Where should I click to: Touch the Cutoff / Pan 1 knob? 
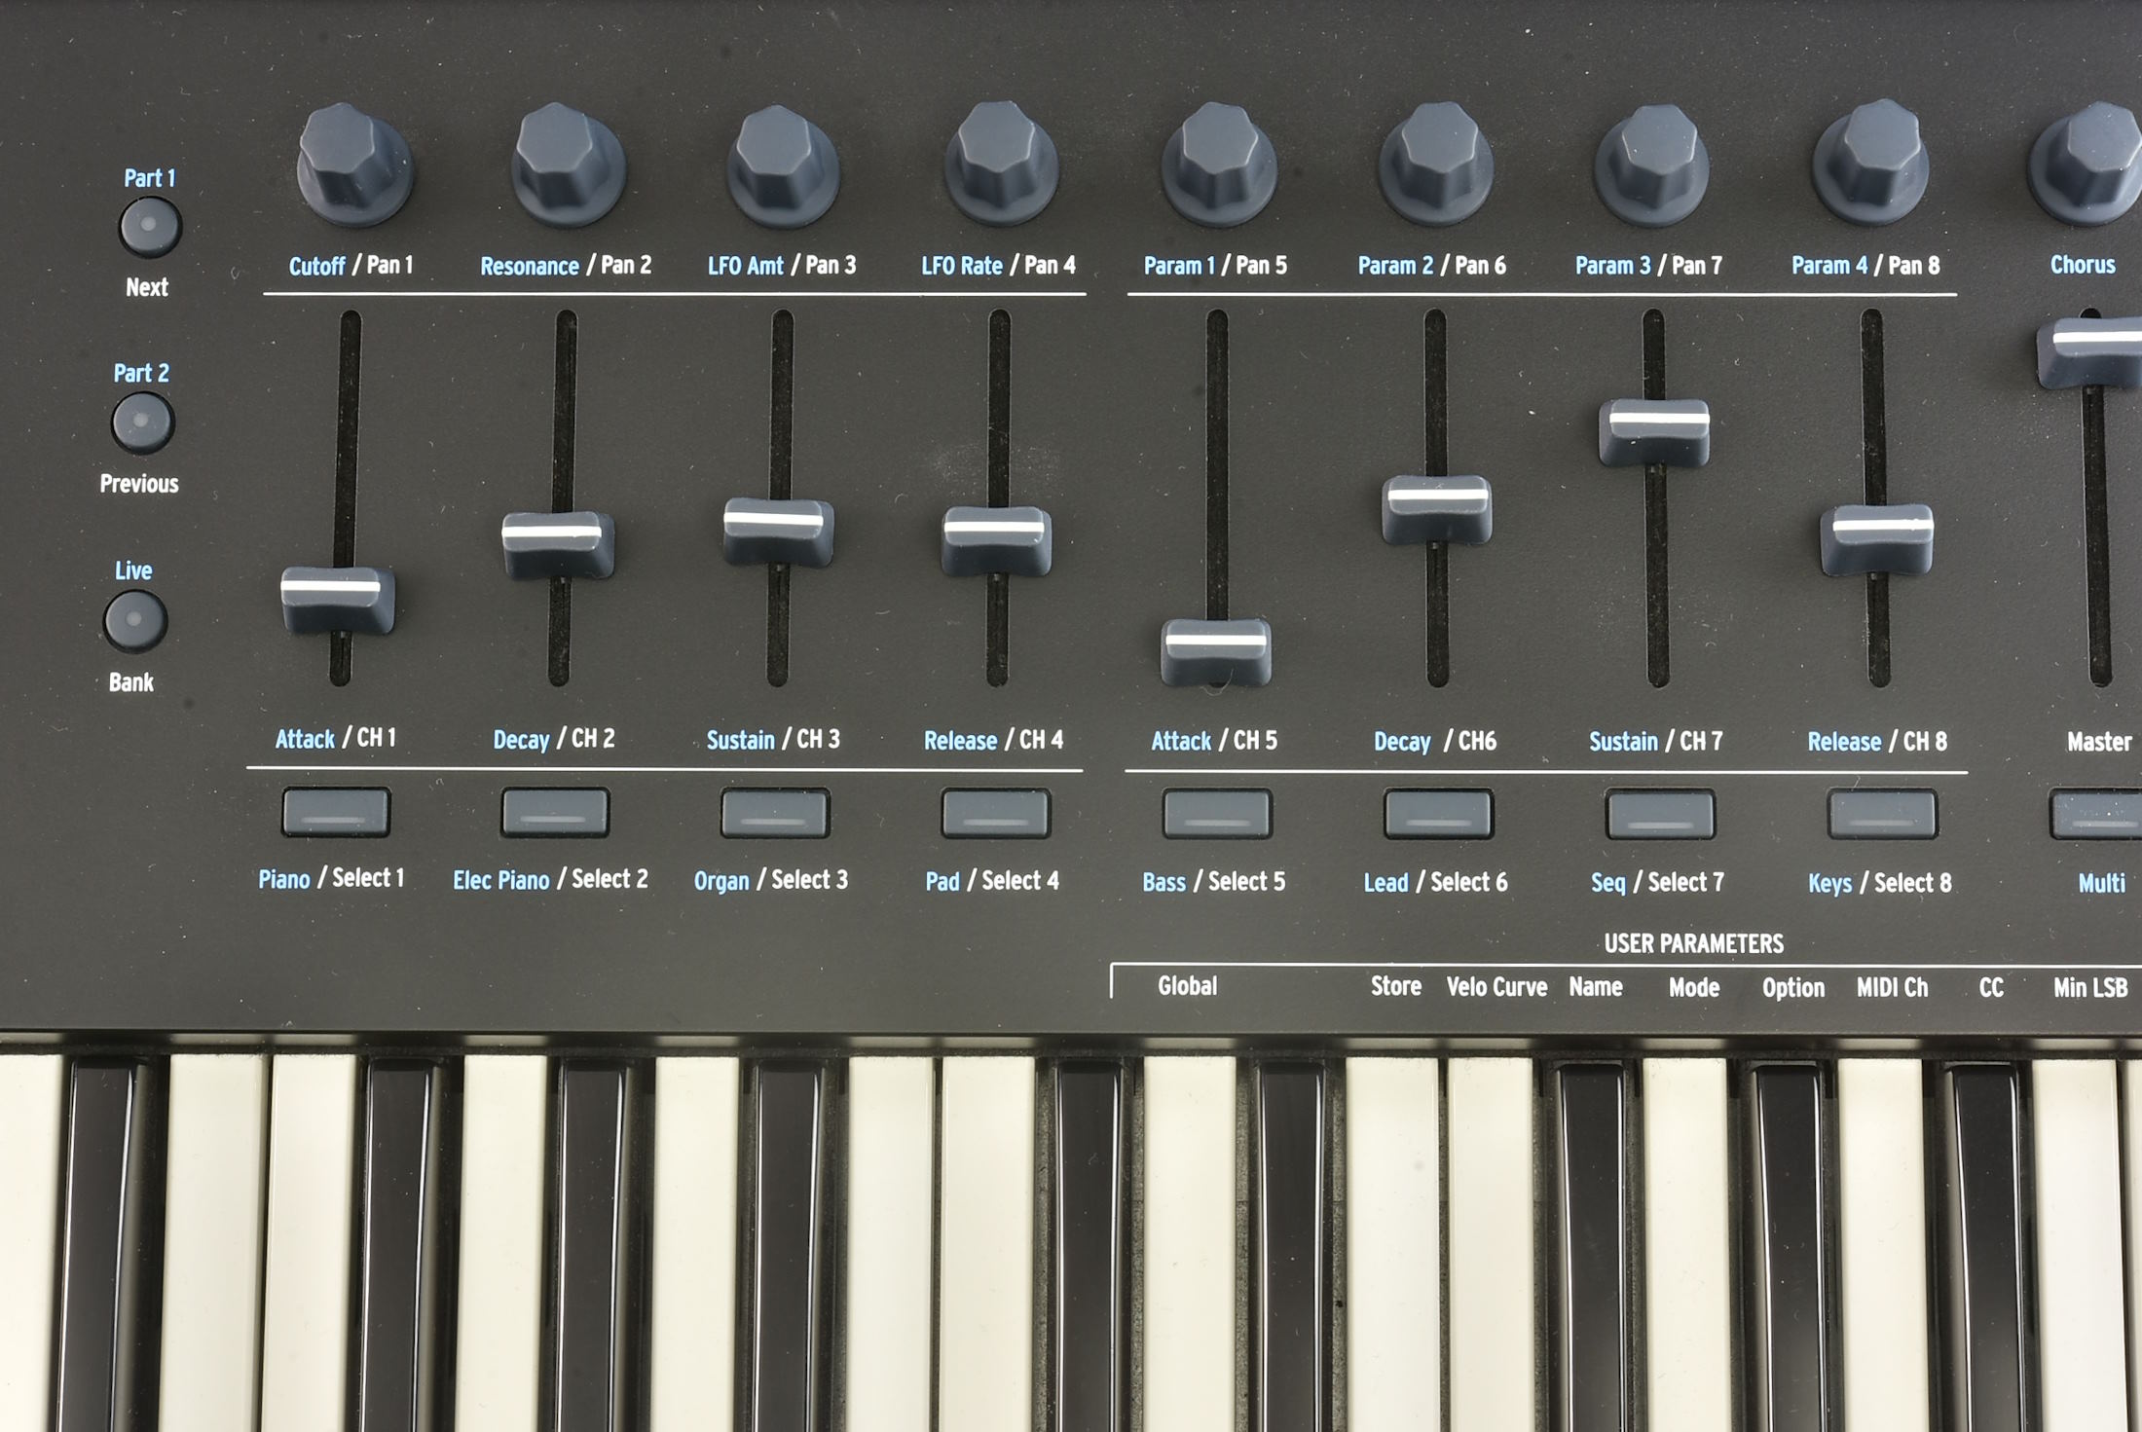pos(353,164)
